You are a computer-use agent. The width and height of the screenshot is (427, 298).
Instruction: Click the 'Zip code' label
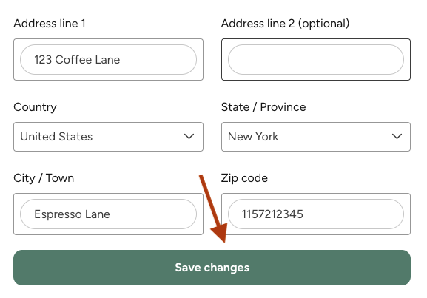[x=244, y=178]
